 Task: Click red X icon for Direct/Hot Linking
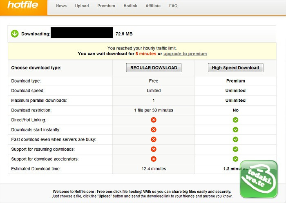(x=154, y=120)
